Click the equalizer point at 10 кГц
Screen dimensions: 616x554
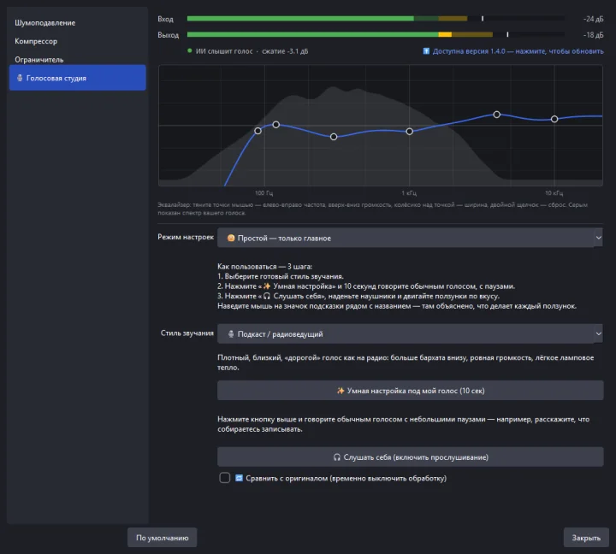pyautogui.click(x=554, y=119)
